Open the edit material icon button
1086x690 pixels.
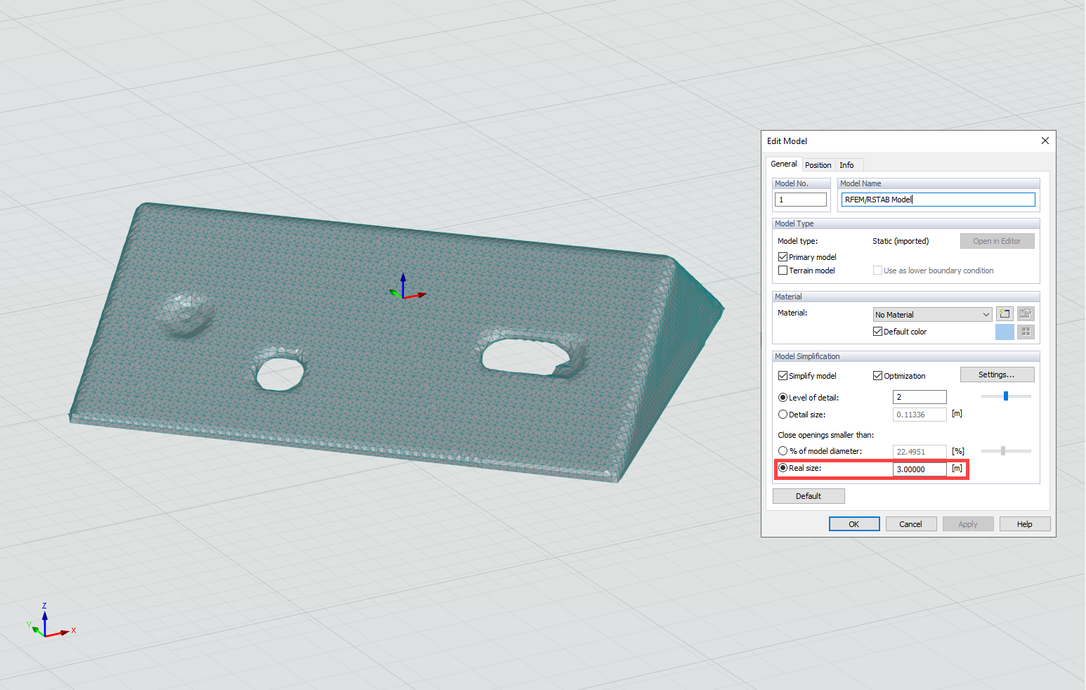1026,314
